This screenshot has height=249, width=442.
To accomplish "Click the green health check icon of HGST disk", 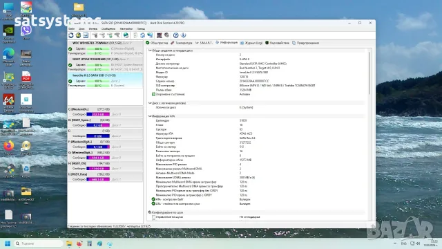I will pos(70,65).
